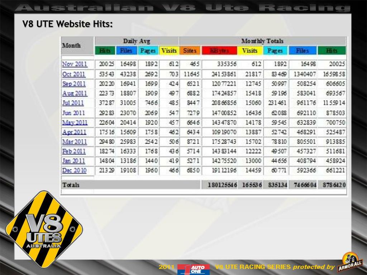Click the V8 UTE Website Hits heading
The height and width of the screenshot is (275, 367).
pos(68,24)
